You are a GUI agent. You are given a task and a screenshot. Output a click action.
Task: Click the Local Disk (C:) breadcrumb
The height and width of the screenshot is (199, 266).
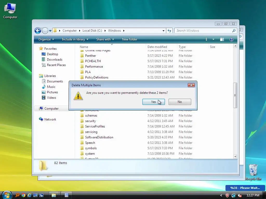coord(92,31)
